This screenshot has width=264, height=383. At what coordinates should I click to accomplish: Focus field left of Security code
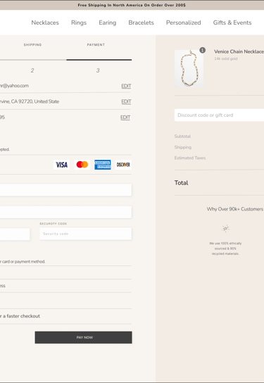click(15, 234)
